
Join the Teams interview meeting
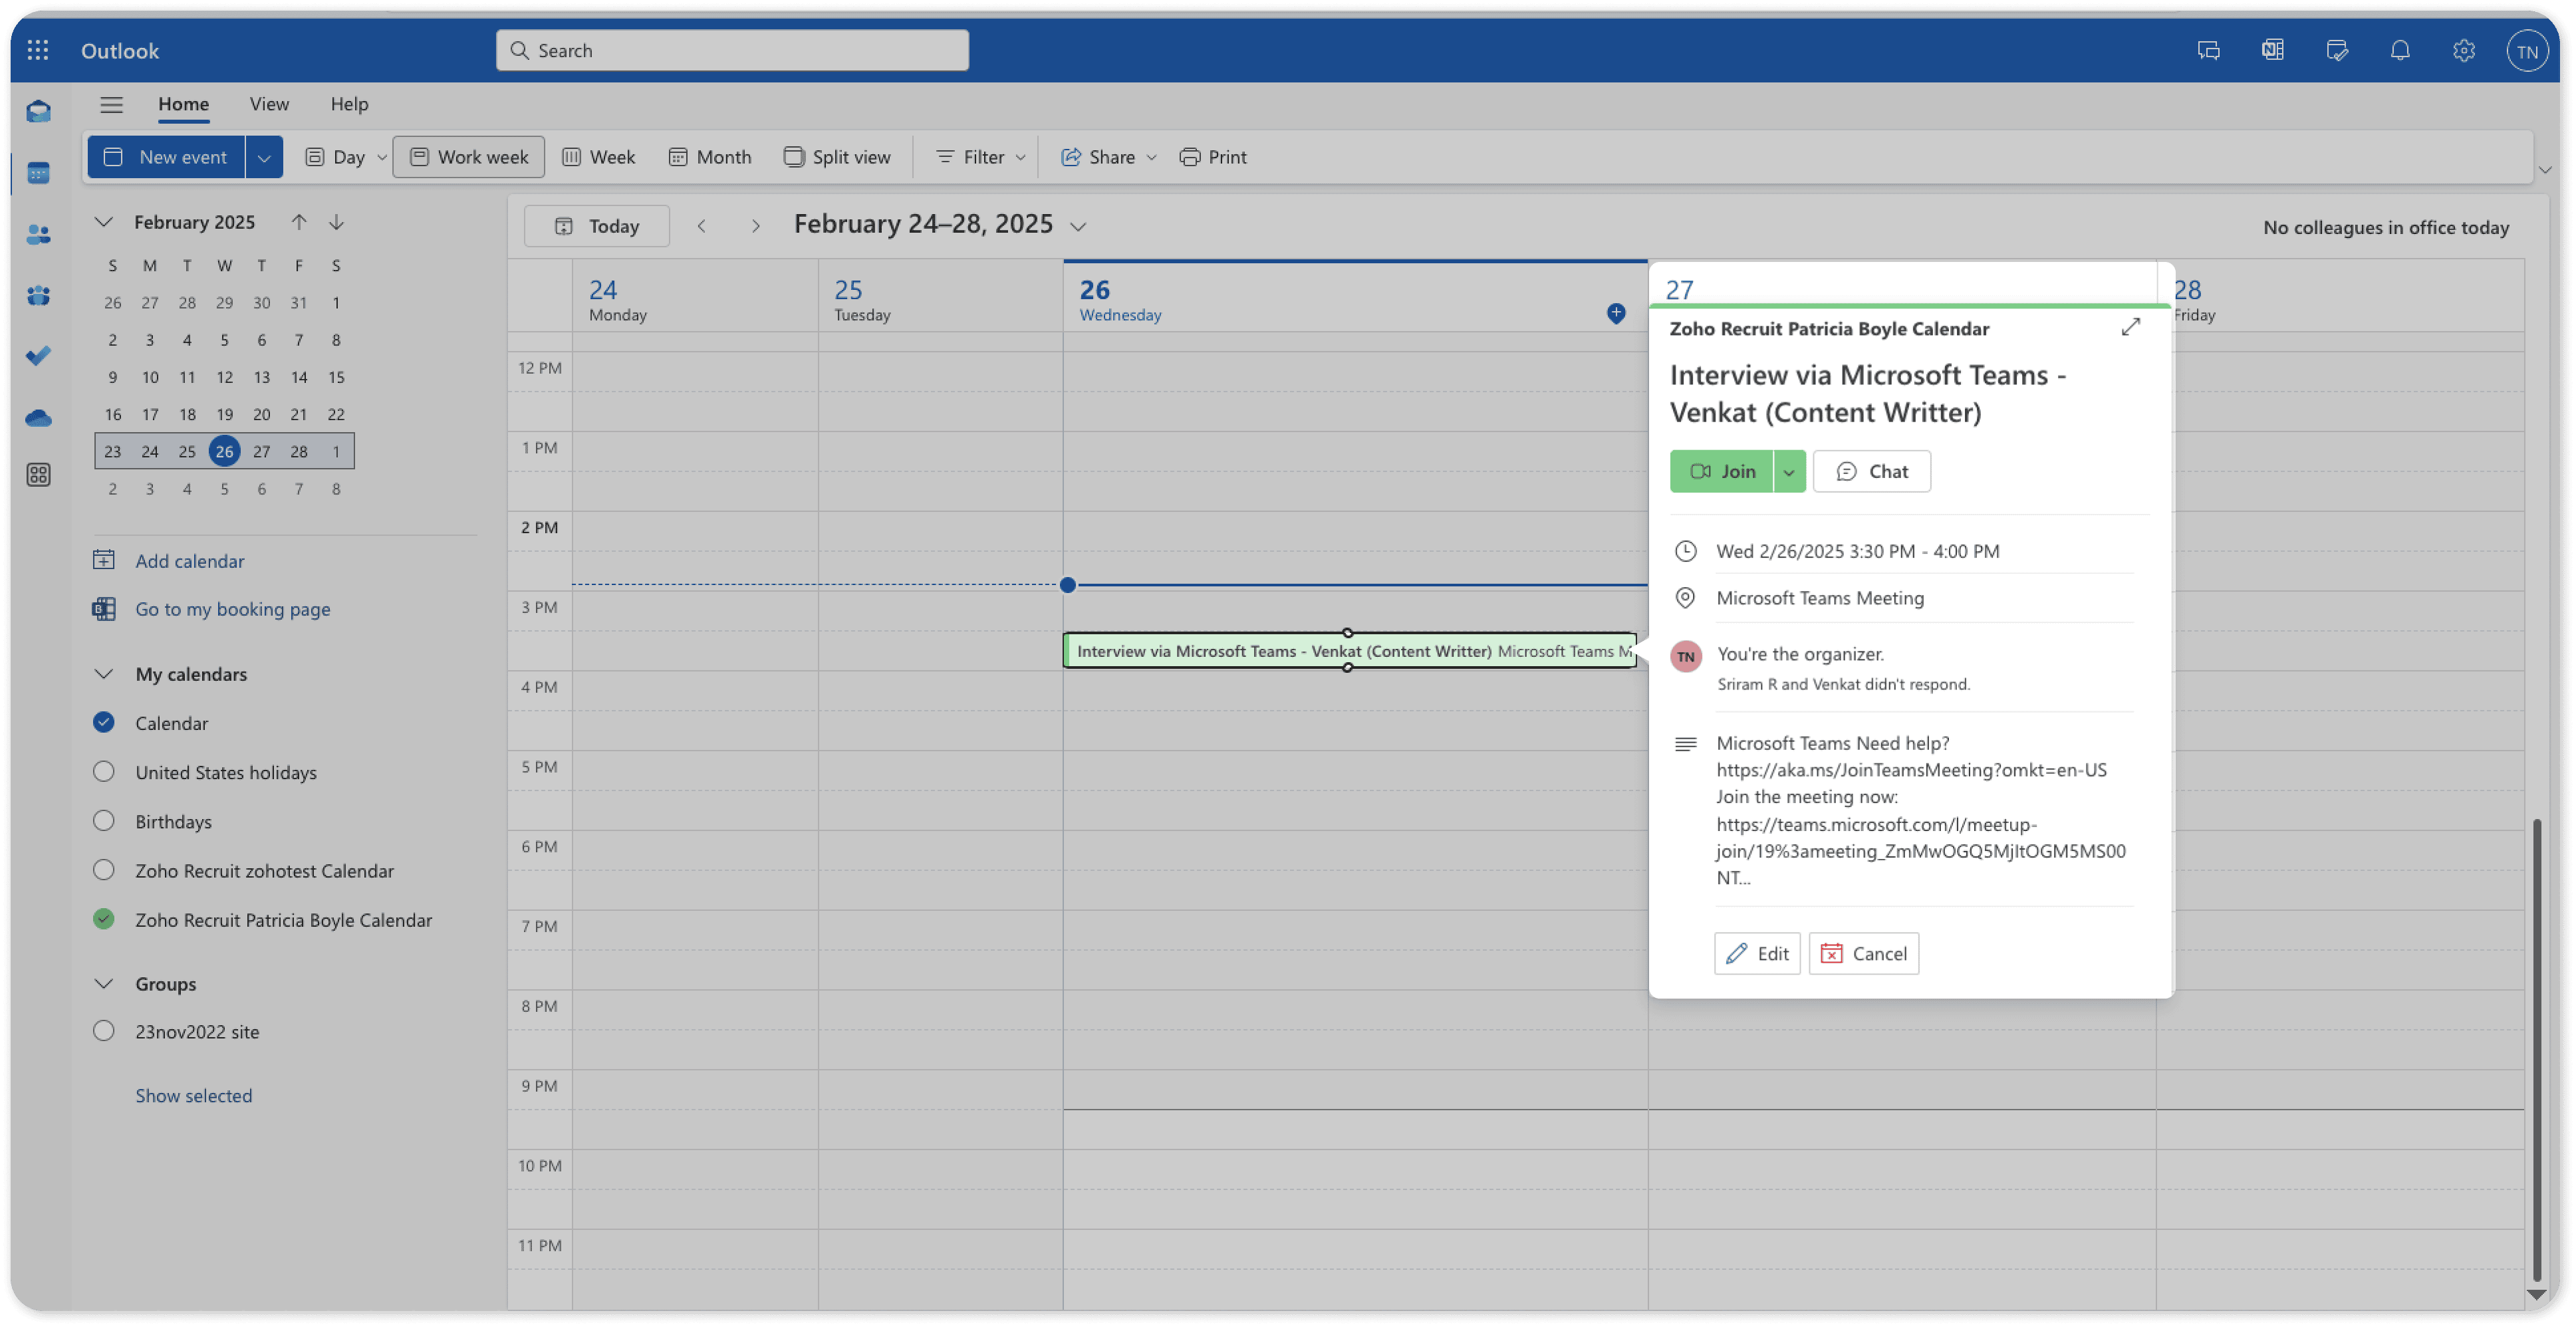(1721, 471)
